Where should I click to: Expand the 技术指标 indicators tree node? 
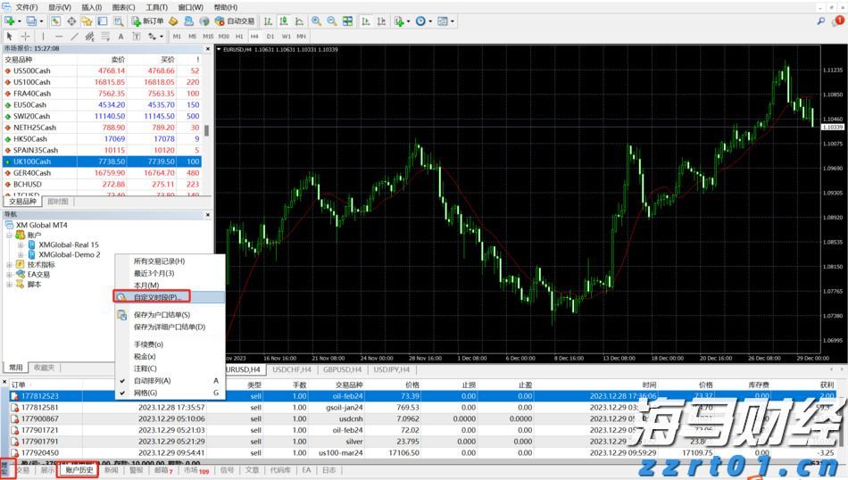click(10, 265)
